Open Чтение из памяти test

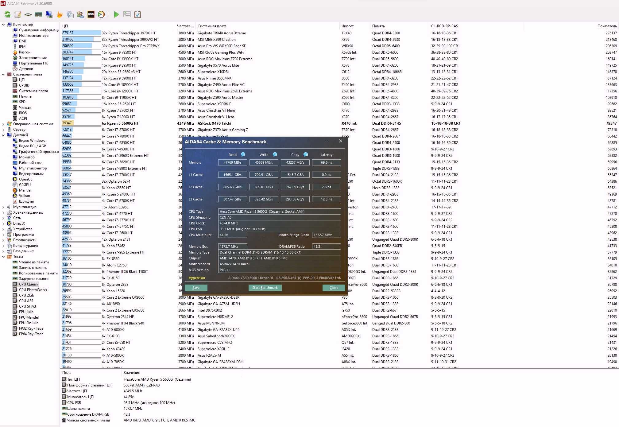[x=34, y=262]
